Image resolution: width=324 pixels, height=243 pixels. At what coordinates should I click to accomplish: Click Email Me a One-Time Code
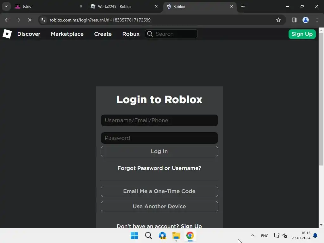point(159,191)
